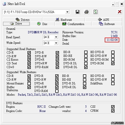Screen dimensions: 125x125
Task: Click the 2 MB buffer size value
Action: (x=114, y=36)
